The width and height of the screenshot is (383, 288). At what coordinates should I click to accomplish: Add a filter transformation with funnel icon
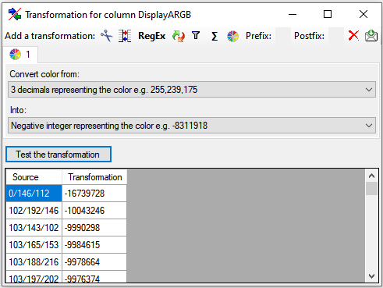point(196,36)
